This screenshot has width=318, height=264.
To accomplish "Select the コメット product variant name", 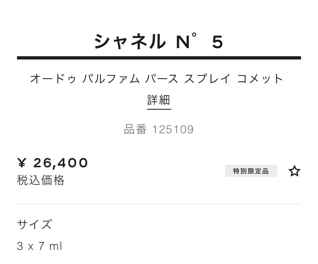I will tap(259, 78).
